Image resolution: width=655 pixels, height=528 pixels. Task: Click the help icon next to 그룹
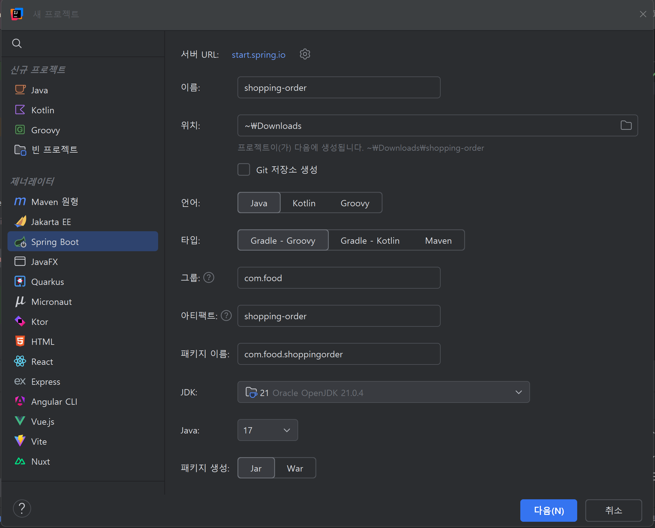(x=209, y=277)
